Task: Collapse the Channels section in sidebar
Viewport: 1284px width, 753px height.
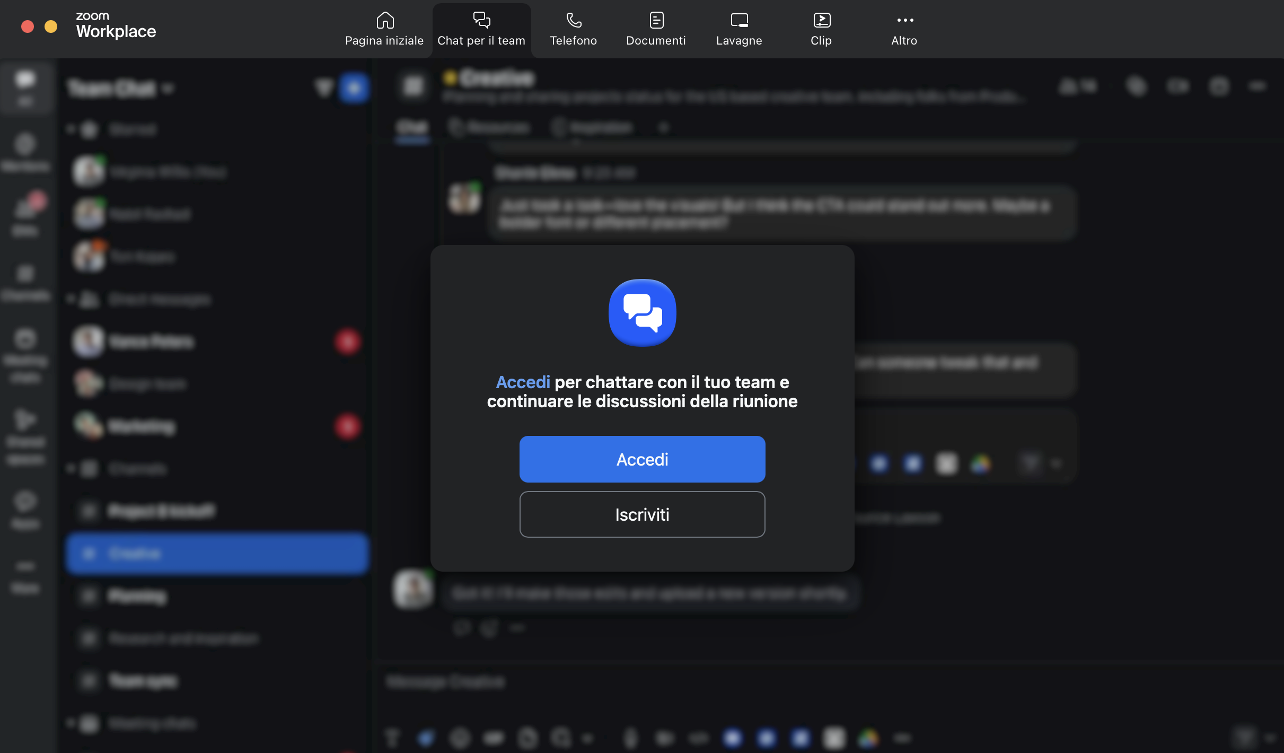Action: coord(71,468)
